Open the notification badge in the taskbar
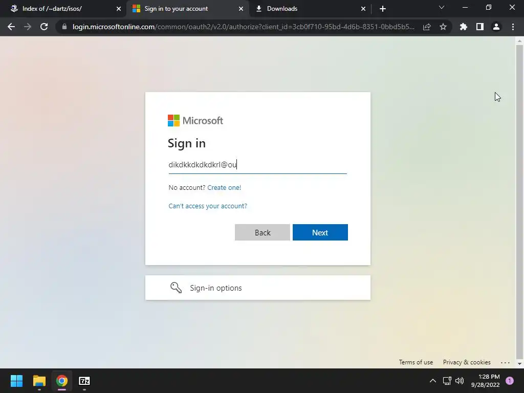This screenshot has height=393, width=524. tap(510, 381)
